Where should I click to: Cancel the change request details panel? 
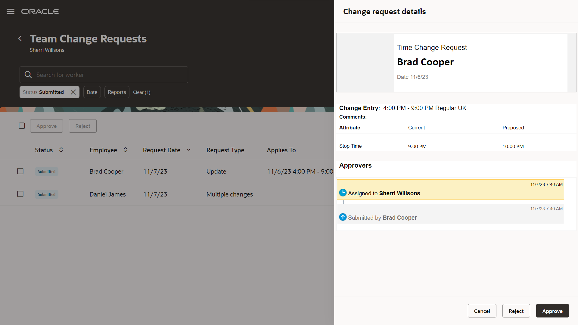(x=482, y=311)
